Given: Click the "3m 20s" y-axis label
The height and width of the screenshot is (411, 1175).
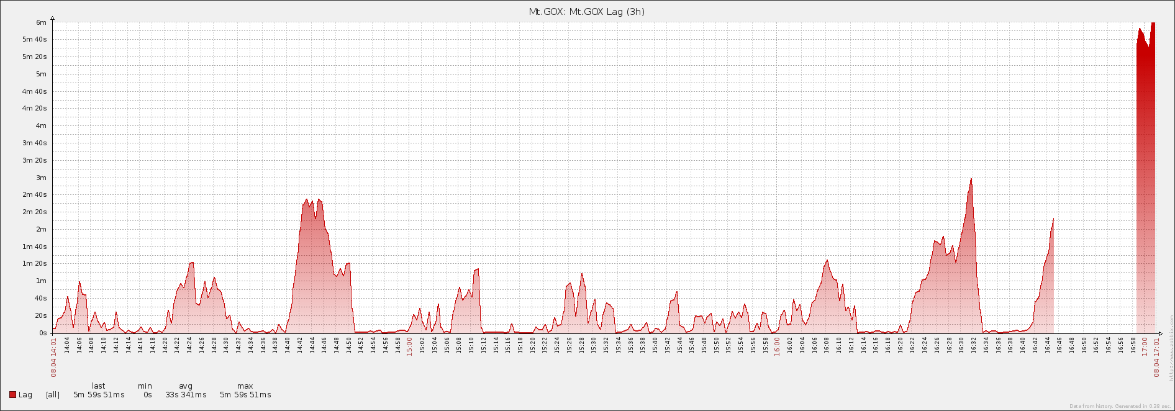Looking at the screenshot, I should point(35,161).
